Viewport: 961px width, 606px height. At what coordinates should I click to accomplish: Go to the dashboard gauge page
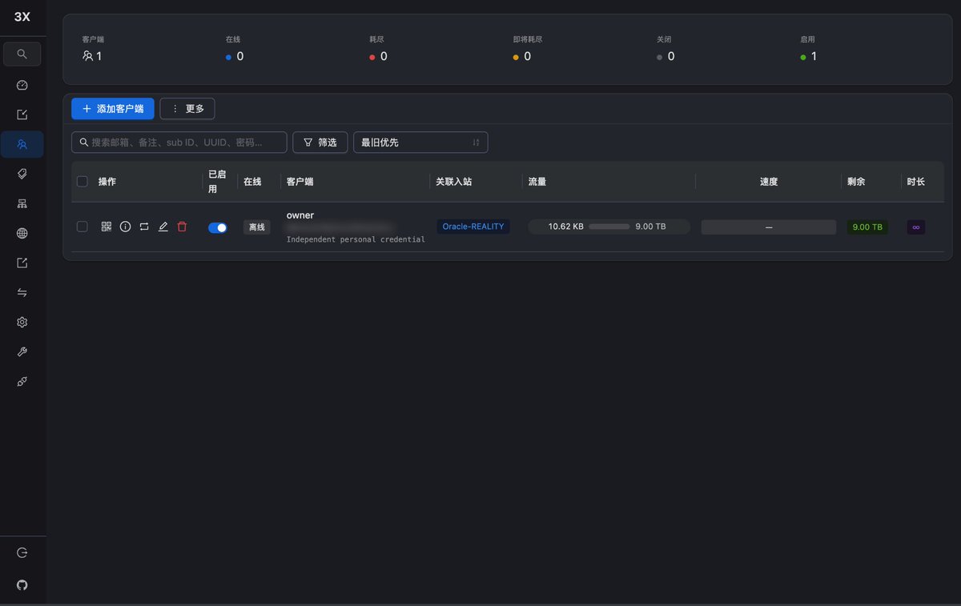pos(22,85)
